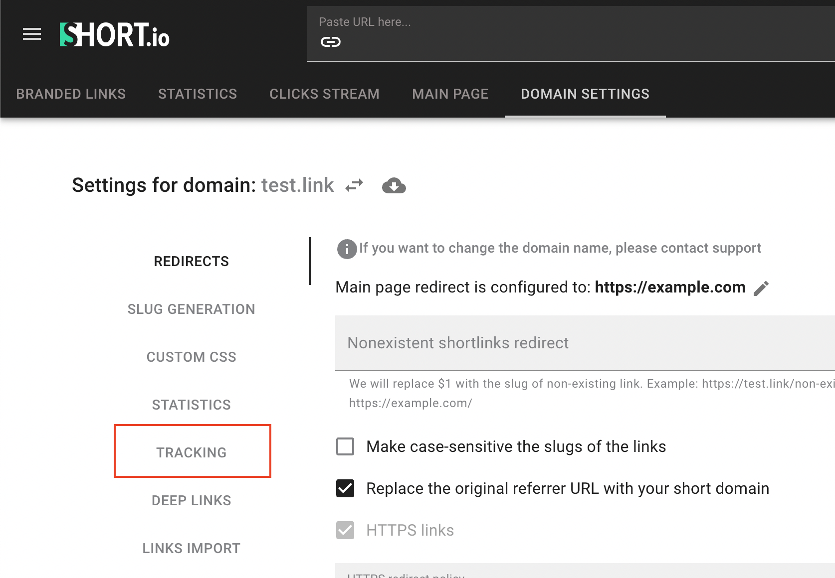Click the Short.io logo
Image resolution: width=835 pixels, height=578 pixels.
(x=115, y=35)
